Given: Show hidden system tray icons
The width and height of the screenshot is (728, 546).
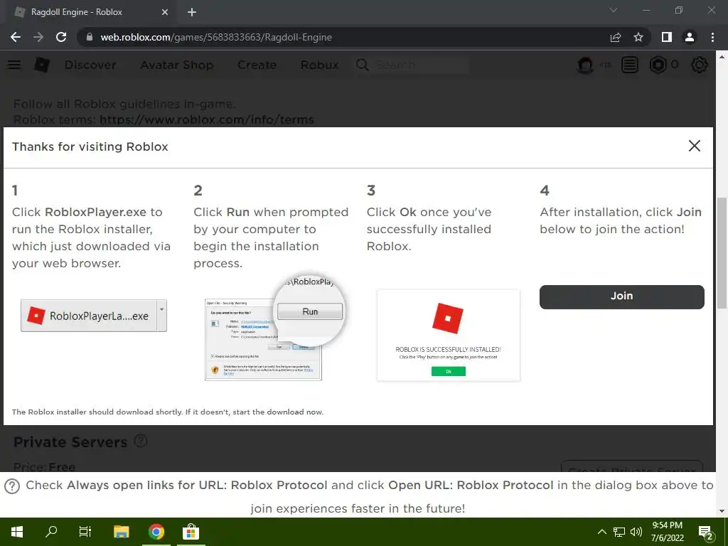Looking at the screenshot, I should click(x=601, y=532).
